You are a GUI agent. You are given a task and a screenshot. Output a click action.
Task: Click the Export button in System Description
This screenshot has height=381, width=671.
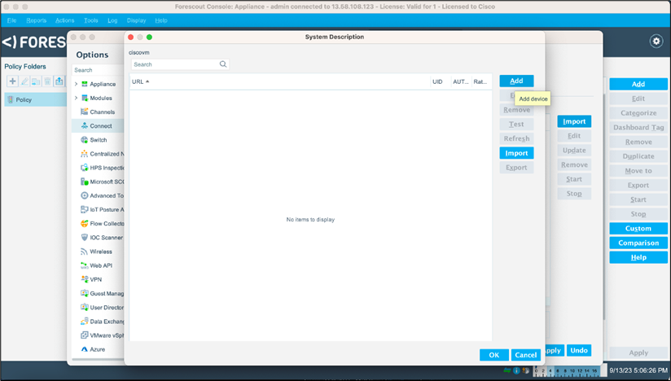516,168
